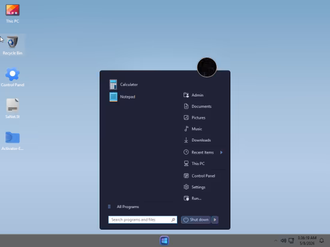The width and height of the screenshot is (330, 247).
Task: Show hidden tray icons chevron
Action: (x=276, y=240)
